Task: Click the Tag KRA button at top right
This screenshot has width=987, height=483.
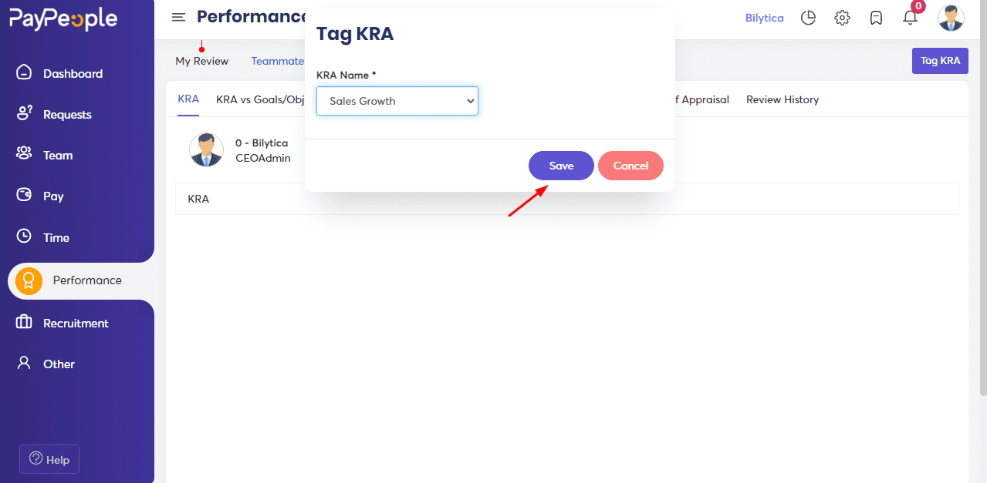Action: pyautogui.click(x=940, y=61)
